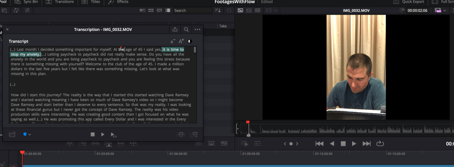Click the smooth cut icon

point(224,143)
